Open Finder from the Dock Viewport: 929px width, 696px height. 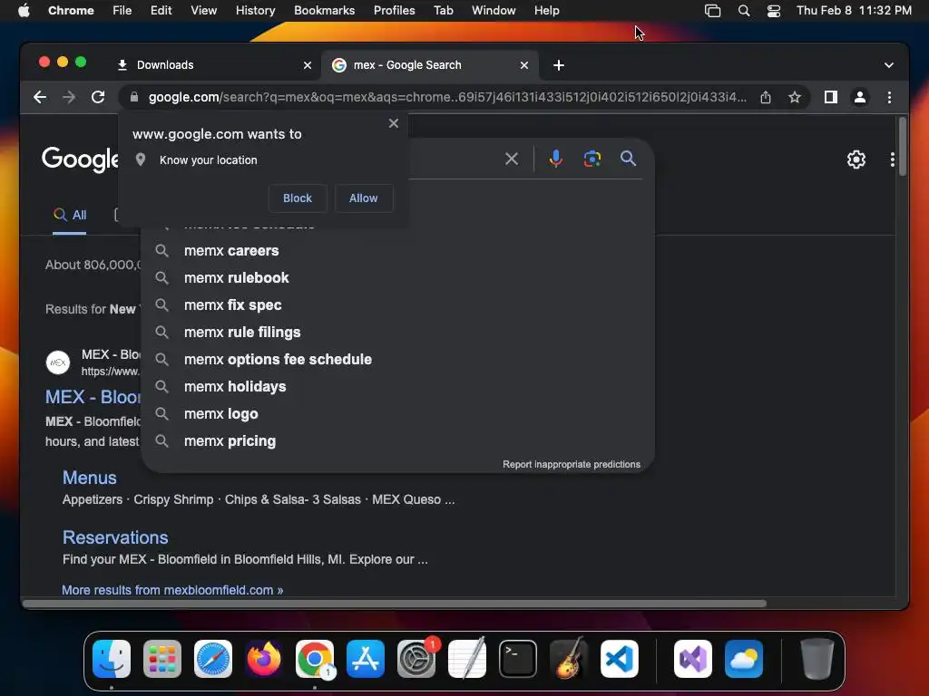[112, 659]
